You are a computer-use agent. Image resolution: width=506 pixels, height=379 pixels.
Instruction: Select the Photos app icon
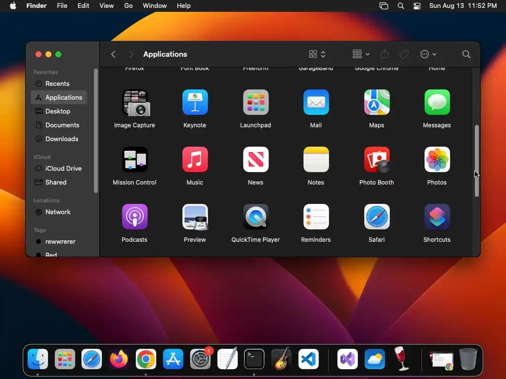point(437,159)
